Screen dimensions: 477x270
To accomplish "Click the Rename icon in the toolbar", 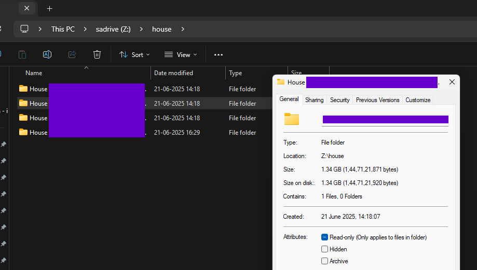I will [47, 54].
